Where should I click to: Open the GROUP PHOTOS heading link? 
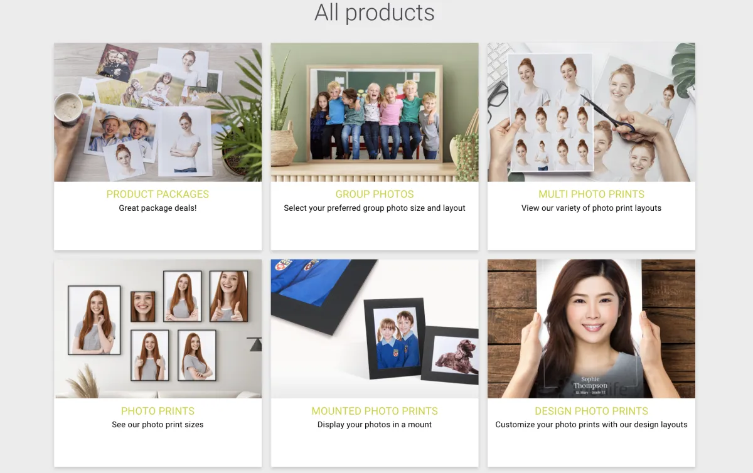[375, 194]
